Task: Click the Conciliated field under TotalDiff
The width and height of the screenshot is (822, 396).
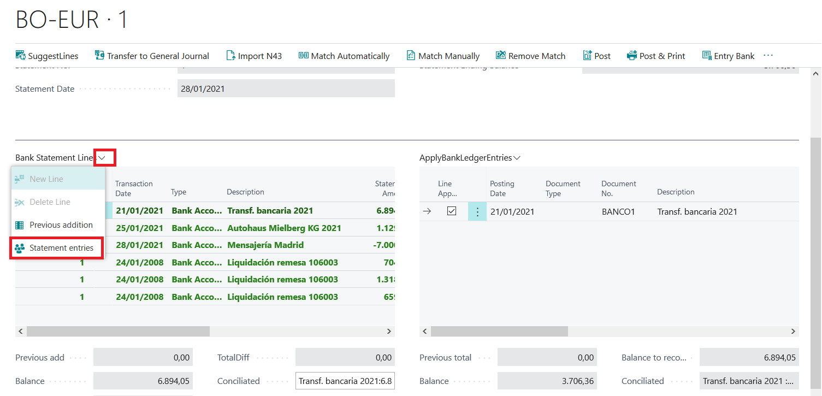Action: [345, 381]
